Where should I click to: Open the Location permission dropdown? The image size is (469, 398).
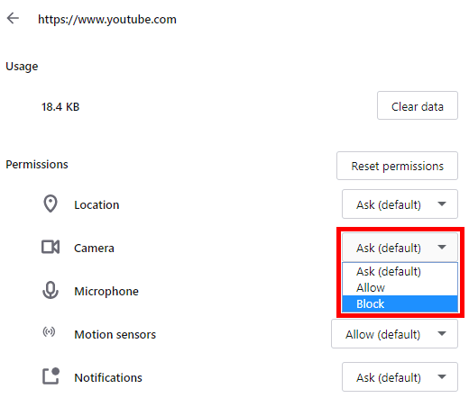(x=400, y=204)
